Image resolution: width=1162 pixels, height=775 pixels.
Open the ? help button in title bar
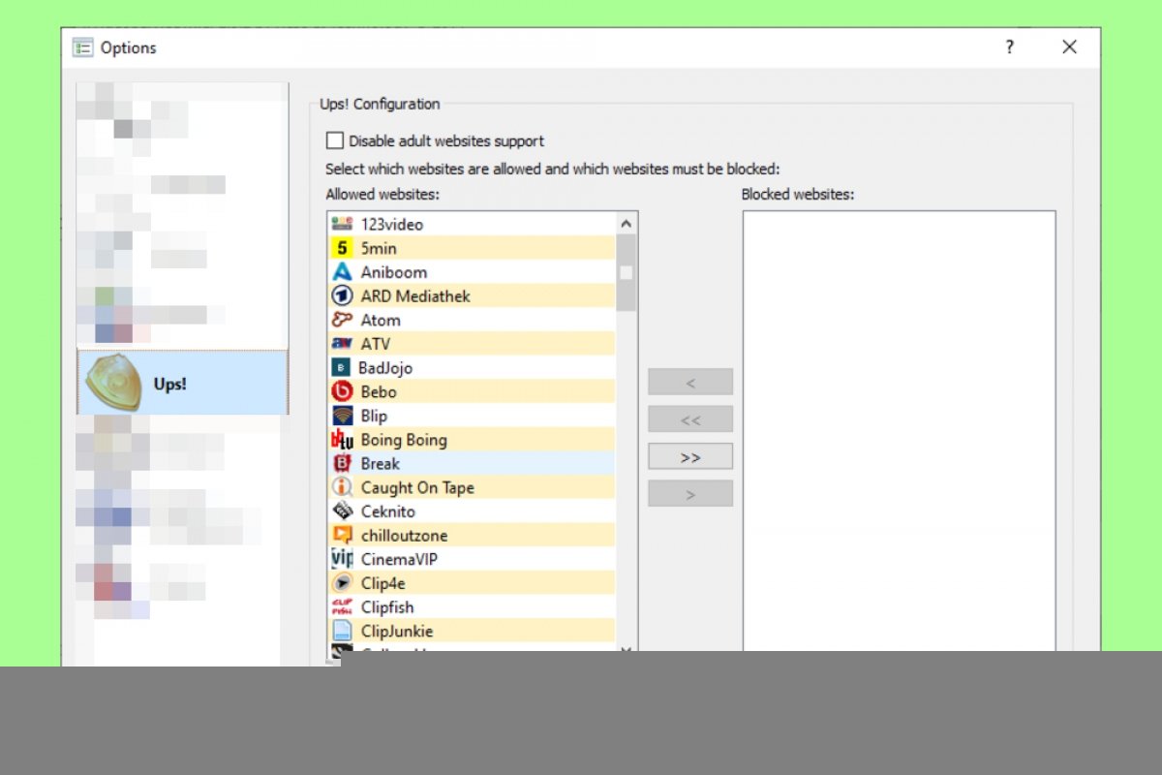pyautogui.click(x=1009, y=47)
